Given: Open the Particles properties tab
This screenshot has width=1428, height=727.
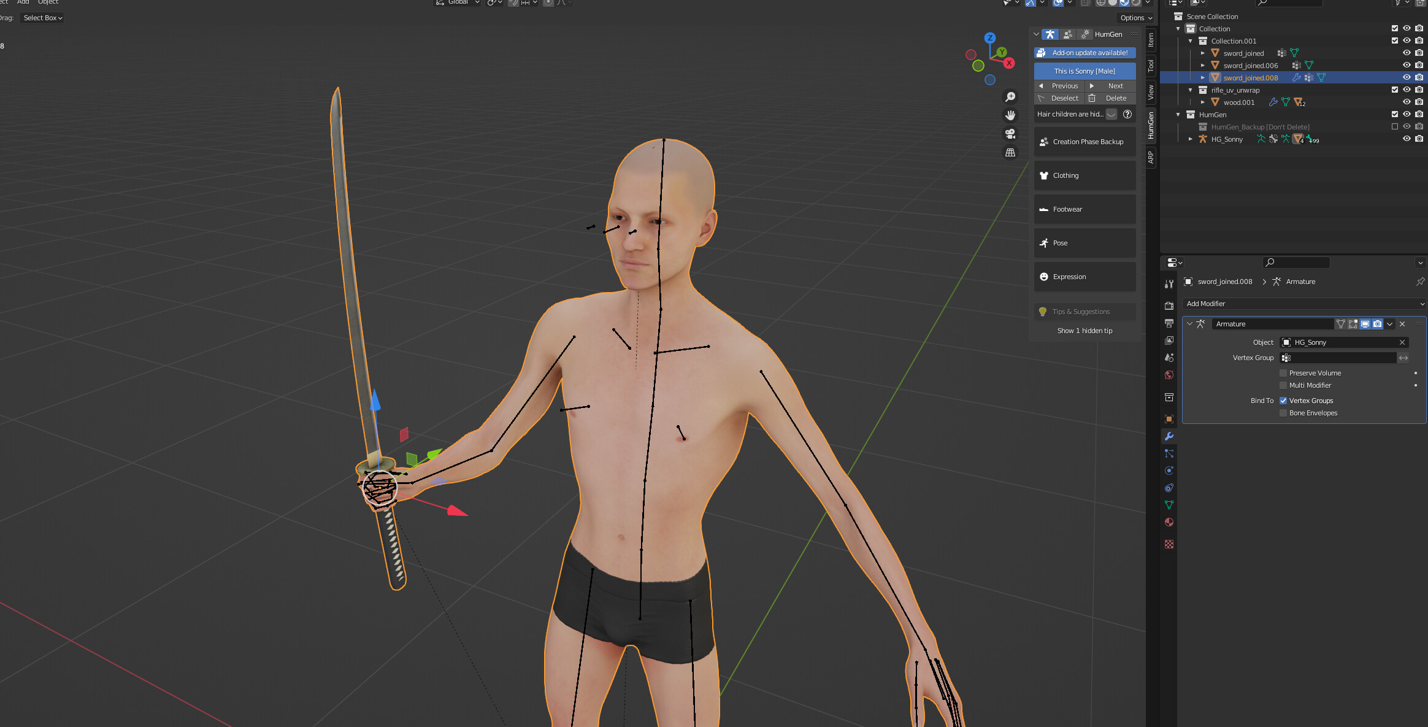Looking at the screenshot, I should [1169, 453].
